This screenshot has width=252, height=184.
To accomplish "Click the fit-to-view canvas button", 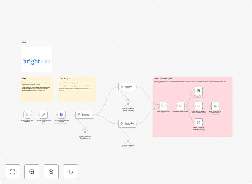I will (x=13, y=172).
